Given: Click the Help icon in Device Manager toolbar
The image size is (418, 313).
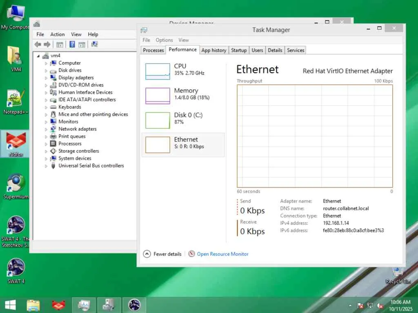Looking at the screenshot, I should tap(72, 44).
